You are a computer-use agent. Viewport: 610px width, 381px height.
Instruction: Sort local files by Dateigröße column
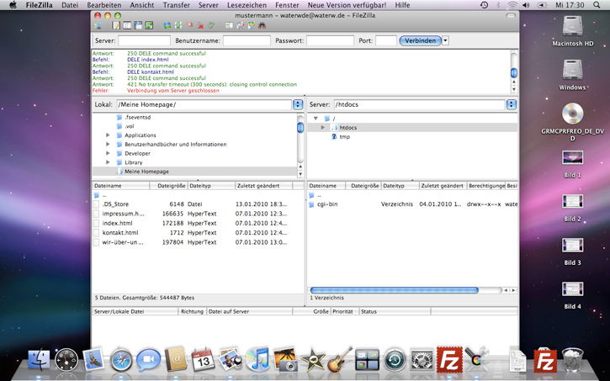[x=169, y=186]
